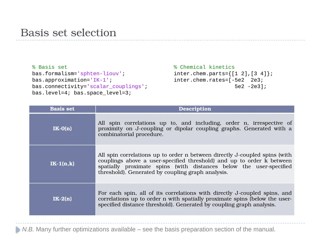The image size is (321, 241).
Task: Click the 'scalar_couplings' connectivity string
Action: [x=116, y=86]
